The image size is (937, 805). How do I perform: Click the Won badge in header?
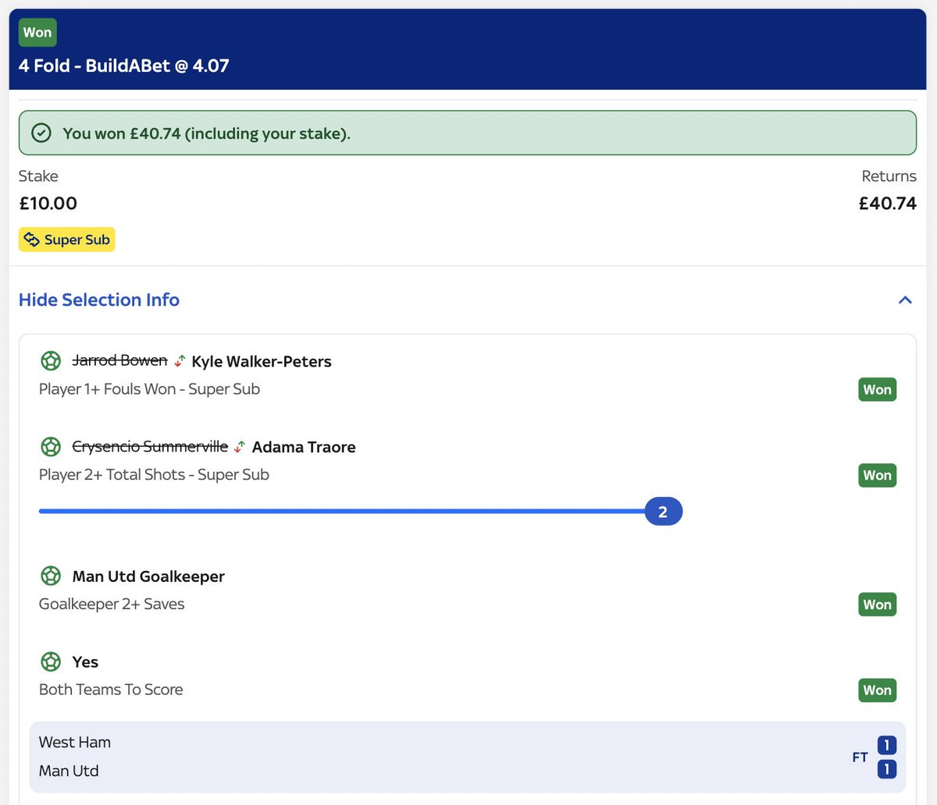click(37, 33)
